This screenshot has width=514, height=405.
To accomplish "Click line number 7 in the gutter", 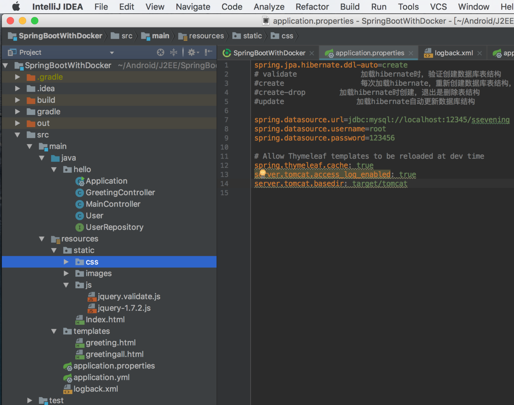I will (226, 120).
